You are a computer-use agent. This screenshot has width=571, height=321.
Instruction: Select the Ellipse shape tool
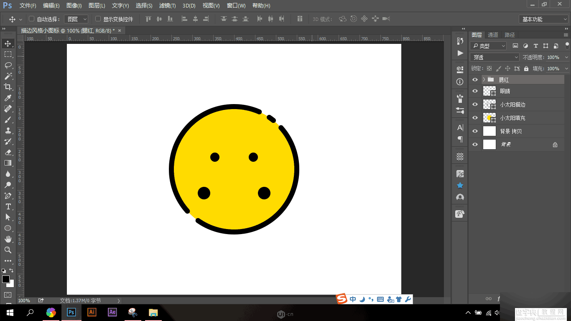(8, 228)
